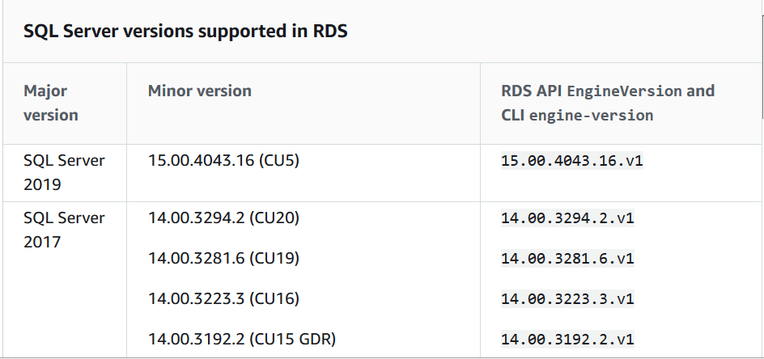
Task: Click the 'engine-version' code word in header
Action: tap(591, 116)
